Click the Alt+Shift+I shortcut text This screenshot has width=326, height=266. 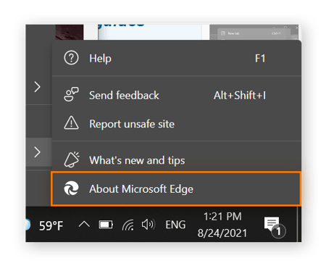[x=240, y=96]
